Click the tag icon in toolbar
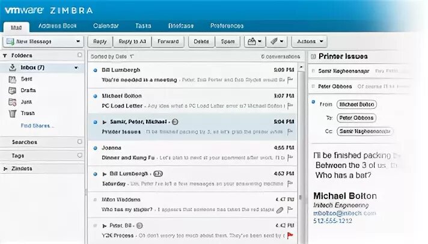The image size is (428, 244). [274, 41]
